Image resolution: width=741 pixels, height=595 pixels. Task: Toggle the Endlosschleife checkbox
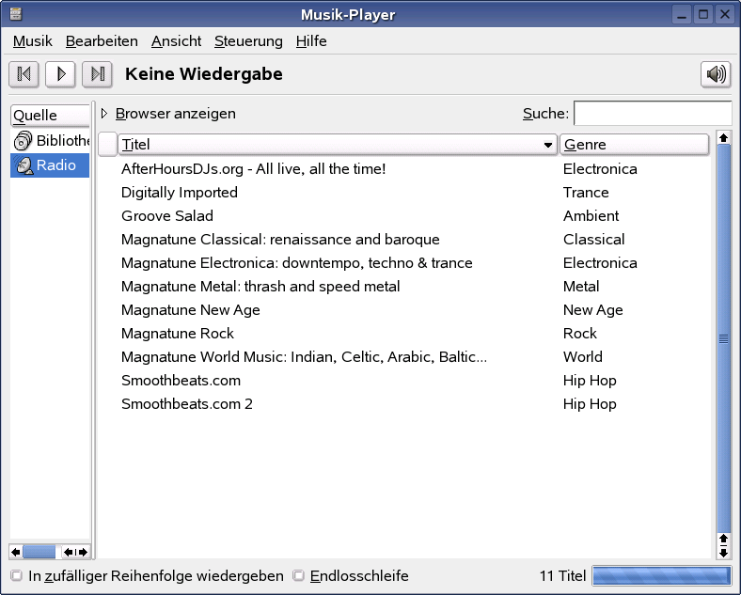(298, 575)
